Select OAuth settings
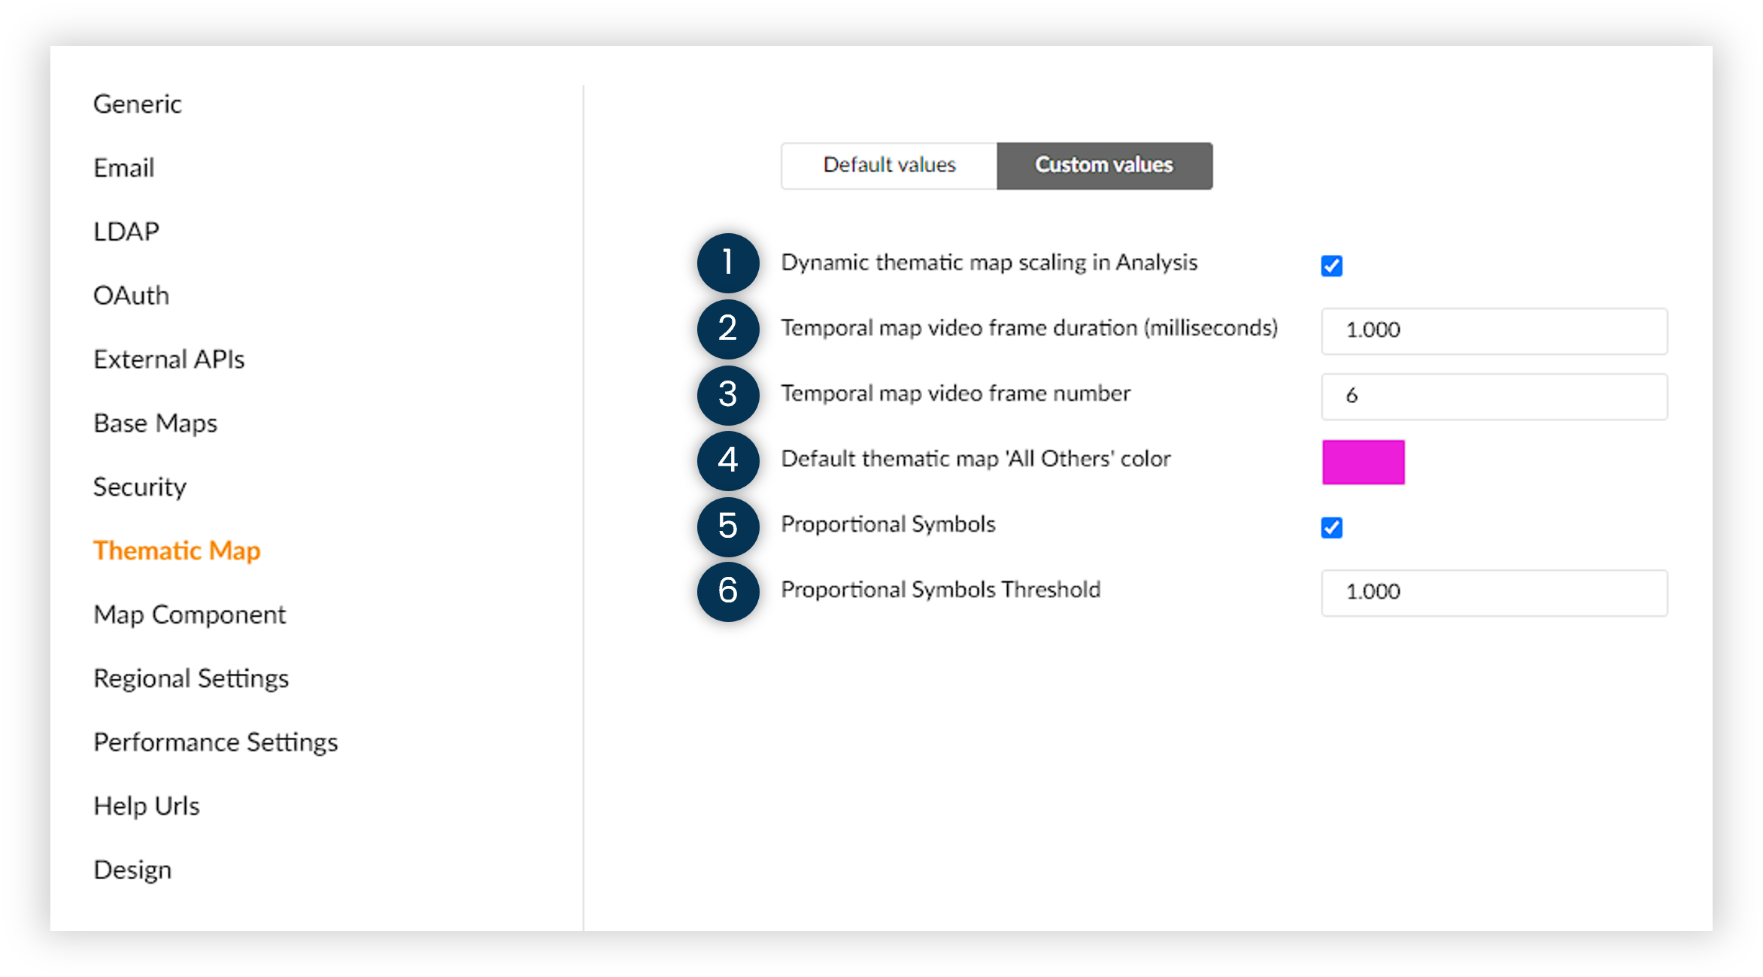Viewport: 1763px width, 977px height. point(131,295)
